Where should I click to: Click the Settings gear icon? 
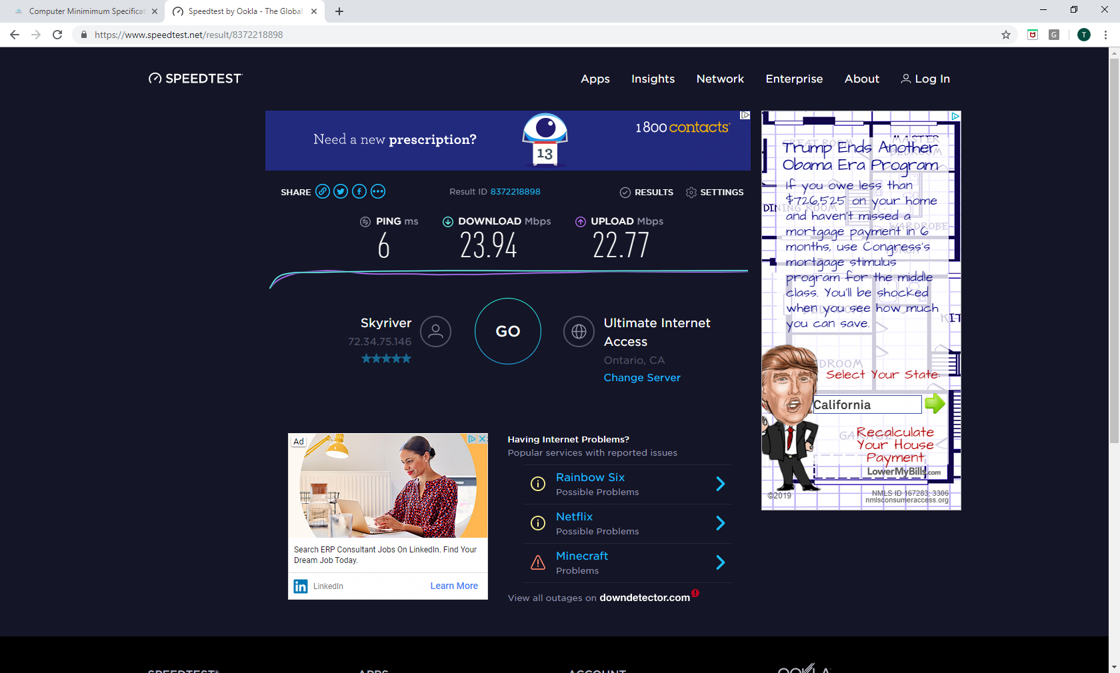[x=691, y=193]
